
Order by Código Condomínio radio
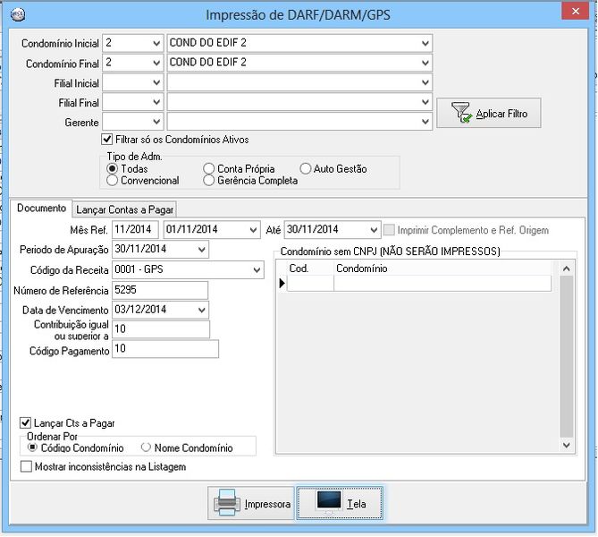[32, 447]
